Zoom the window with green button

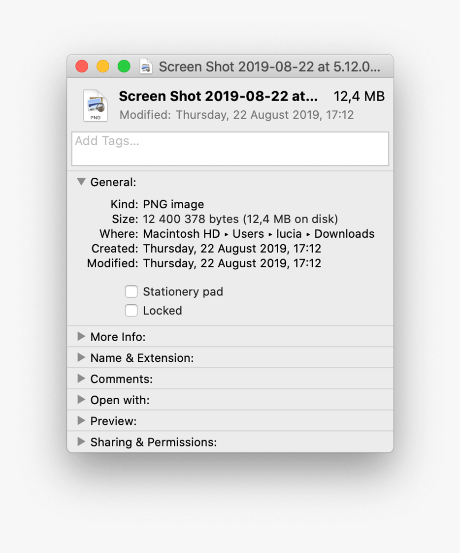click(124, 66)
